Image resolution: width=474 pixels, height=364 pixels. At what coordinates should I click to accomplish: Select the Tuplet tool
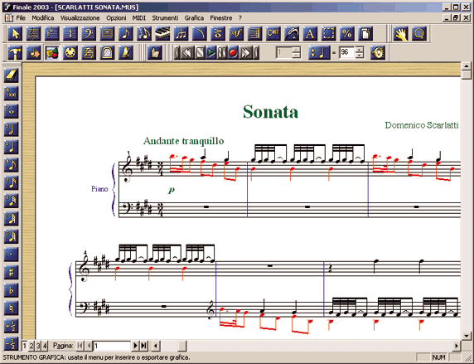181,34
